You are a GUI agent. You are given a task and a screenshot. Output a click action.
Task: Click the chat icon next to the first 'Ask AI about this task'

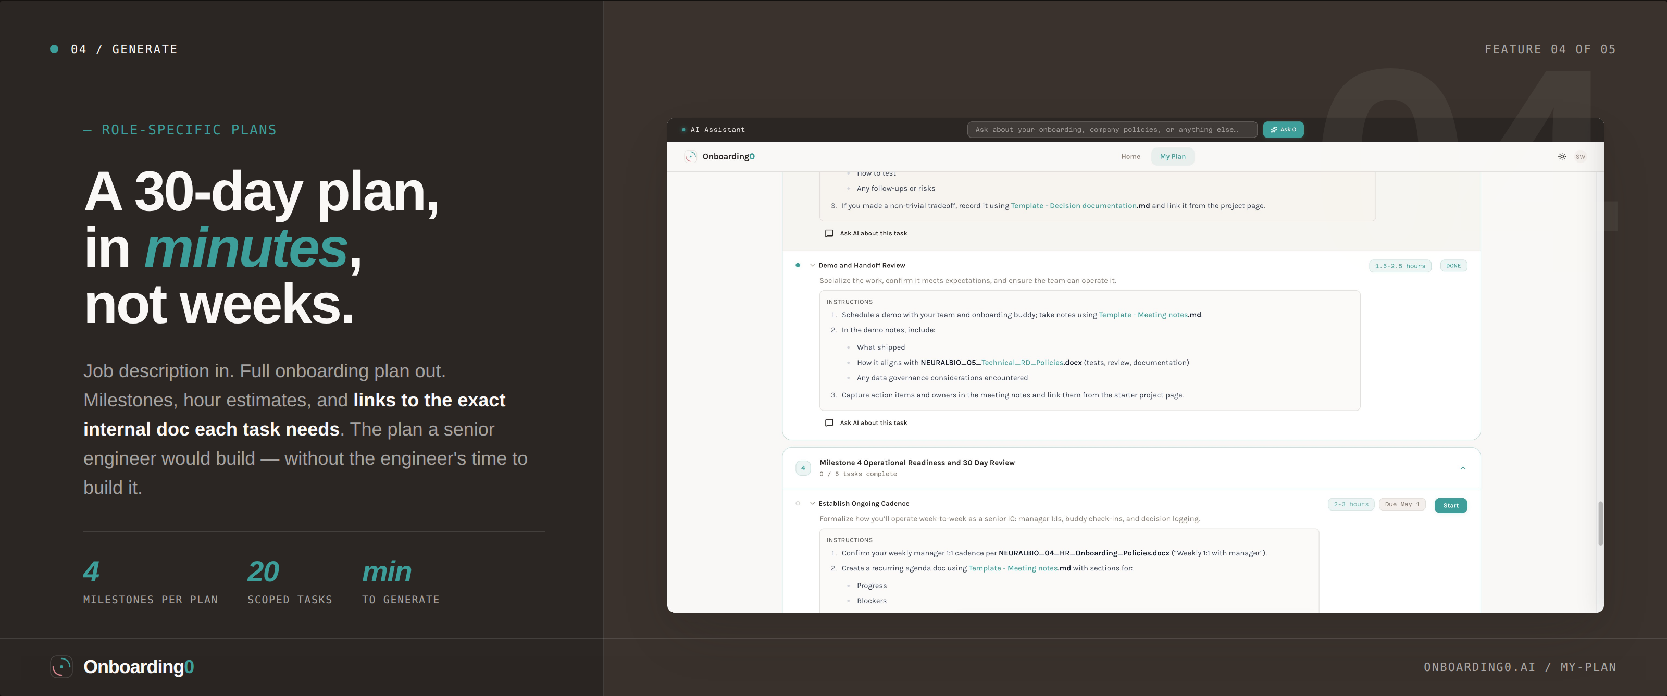[x=829, y=232]
